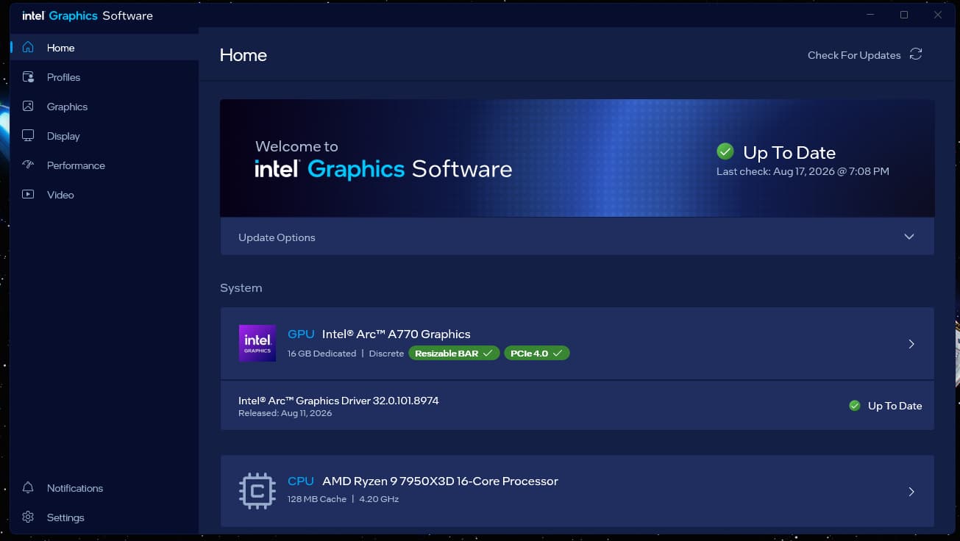Screen dimensions: 960x541
Task: Click the System section heading
Action: (x=241, y=287)
